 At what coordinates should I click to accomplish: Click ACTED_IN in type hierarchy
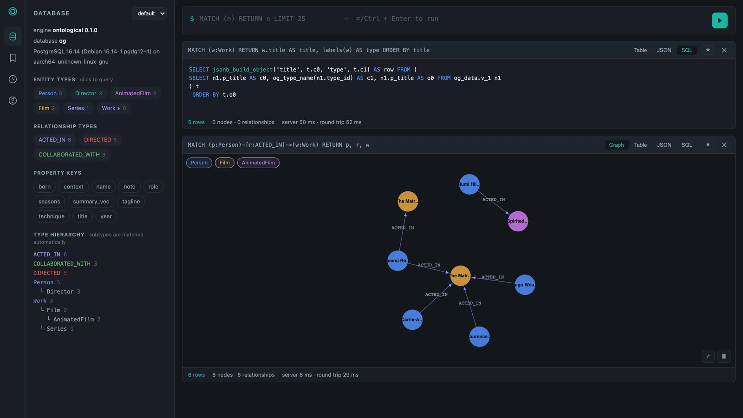[x=47, y=255]
